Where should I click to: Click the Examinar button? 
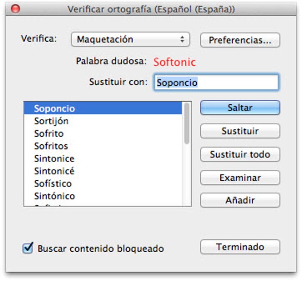pos(240,178)
